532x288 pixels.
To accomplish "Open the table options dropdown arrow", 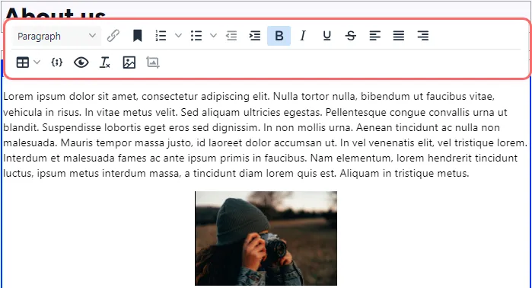I will (x=37, y=62).
